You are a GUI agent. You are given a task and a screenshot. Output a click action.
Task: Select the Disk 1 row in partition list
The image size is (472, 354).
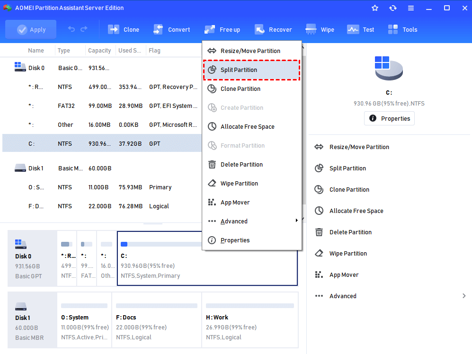[102, 168]
